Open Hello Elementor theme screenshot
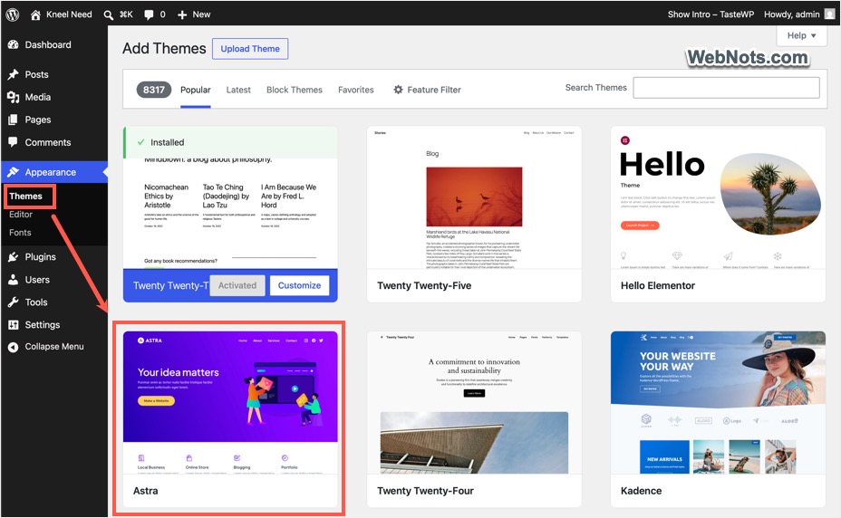Image resolution: width=841 pixels, height=518 pixels. pyautogui.click(x=718, y=197)
